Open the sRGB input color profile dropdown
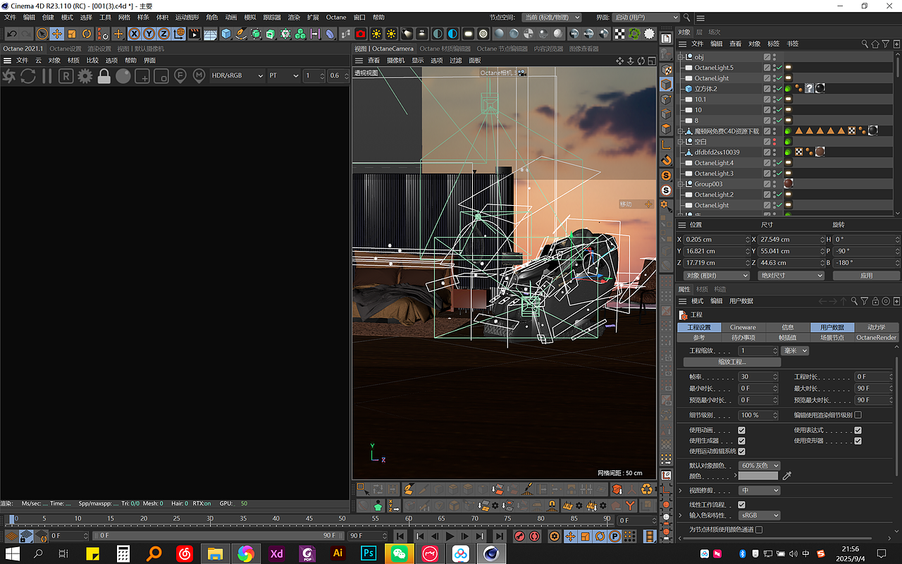The width and height of the screenshot is (902, 564). [760, 515]
